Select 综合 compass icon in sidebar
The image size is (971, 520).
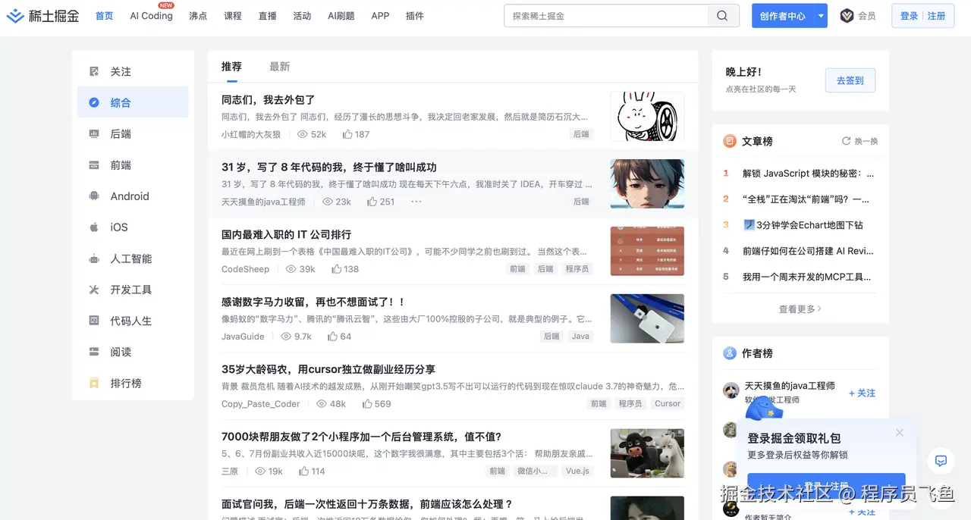click(x=94, y=102)
